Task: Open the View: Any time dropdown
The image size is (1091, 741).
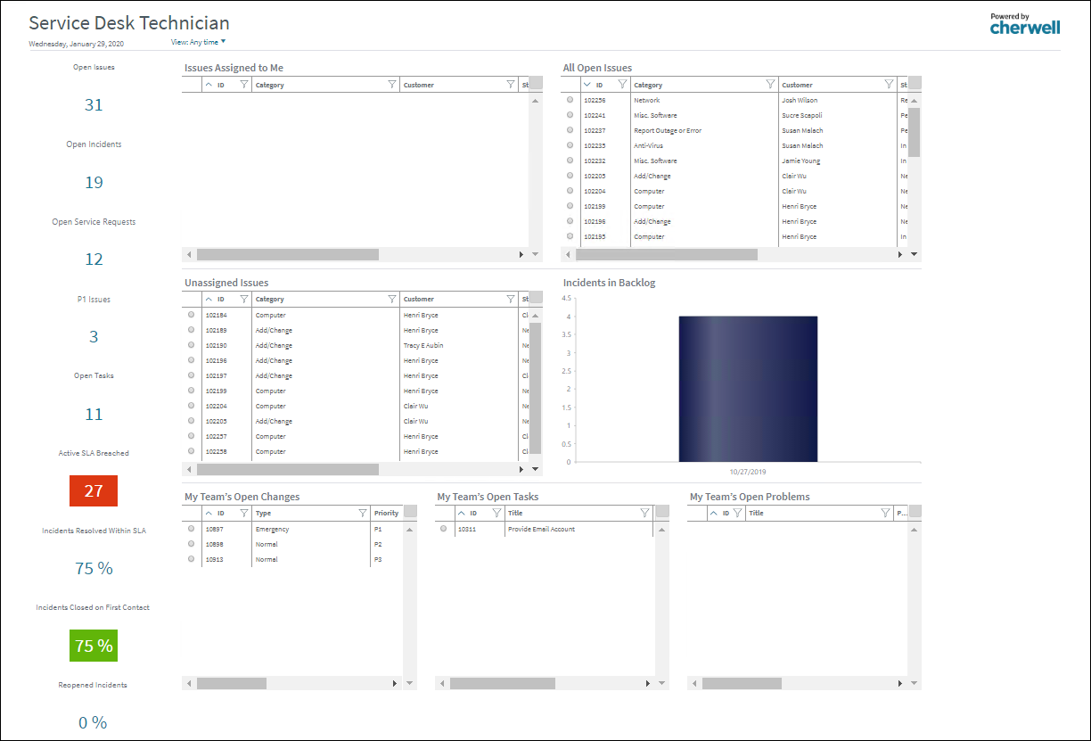Action: (x=198, y=41)
